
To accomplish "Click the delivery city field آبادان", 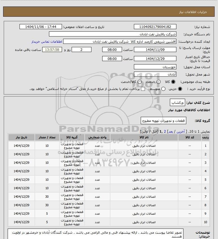I will [155, 74].
